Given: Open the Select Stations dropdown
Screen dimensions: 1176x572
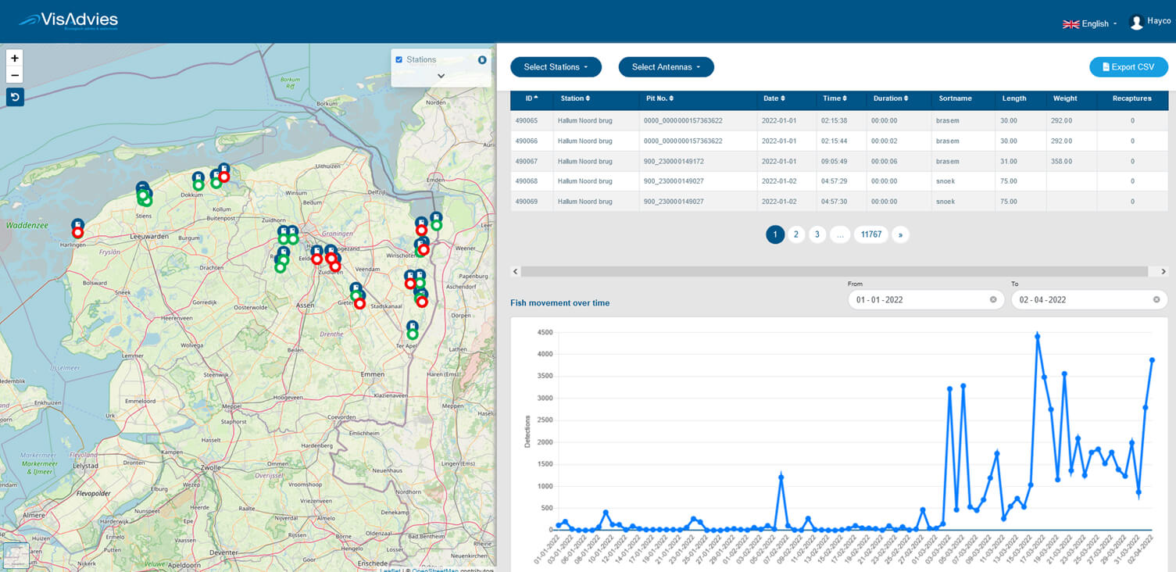Looking at the screenshot, I should [556, 67].
